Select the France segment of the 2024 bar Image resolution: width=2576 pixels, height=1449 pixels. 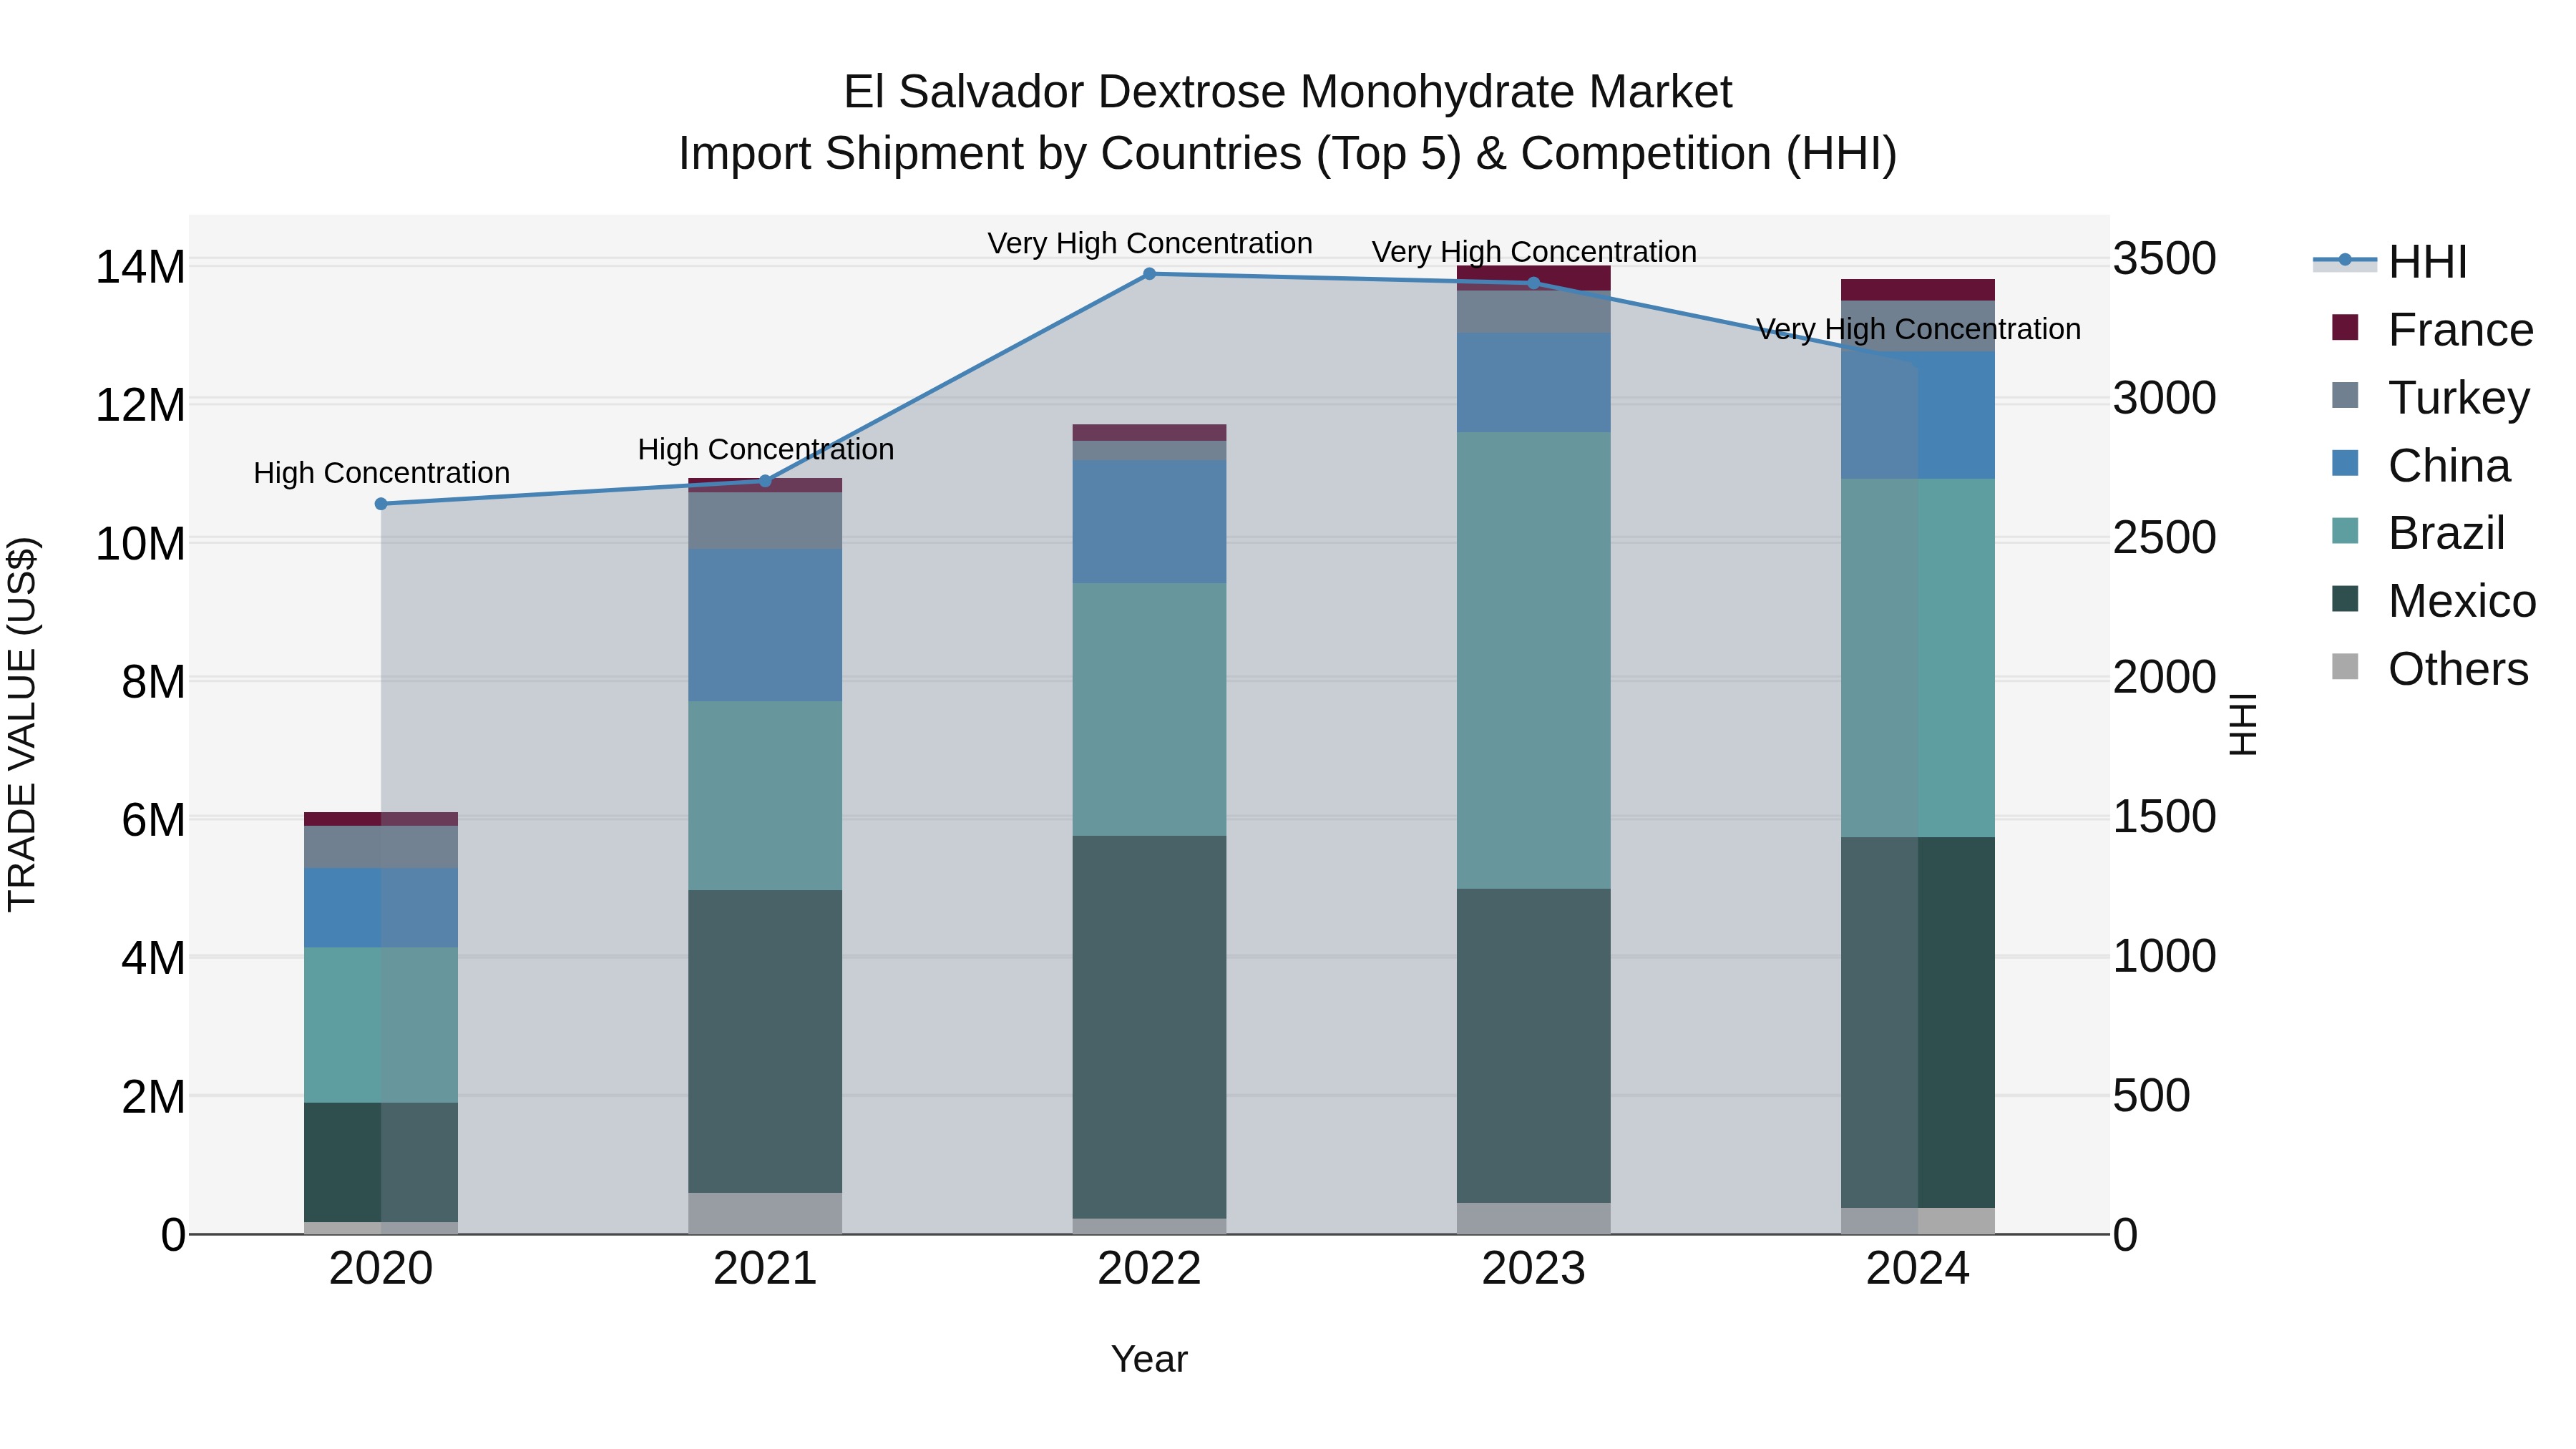1918,290
